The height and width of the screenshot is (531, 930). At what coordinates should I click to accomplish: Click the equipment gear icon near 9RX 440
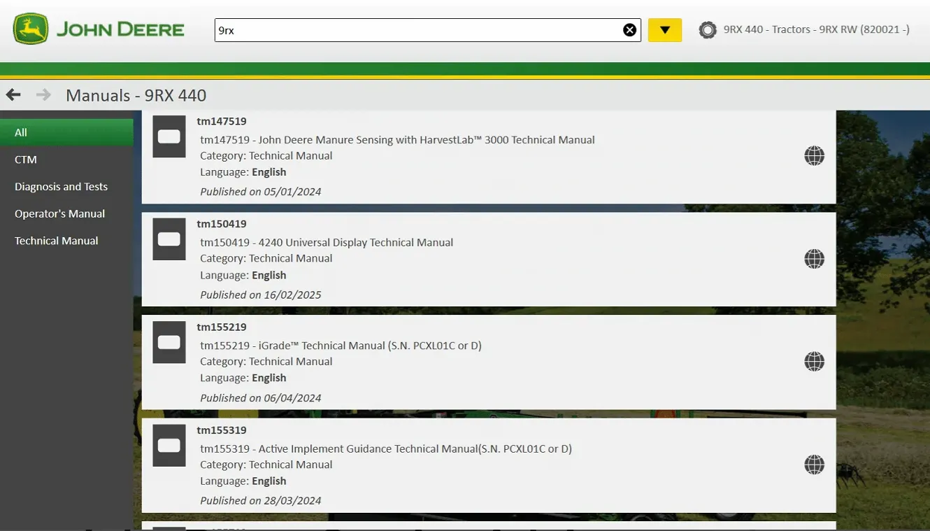pyautogui.click(x=708, y=30)
